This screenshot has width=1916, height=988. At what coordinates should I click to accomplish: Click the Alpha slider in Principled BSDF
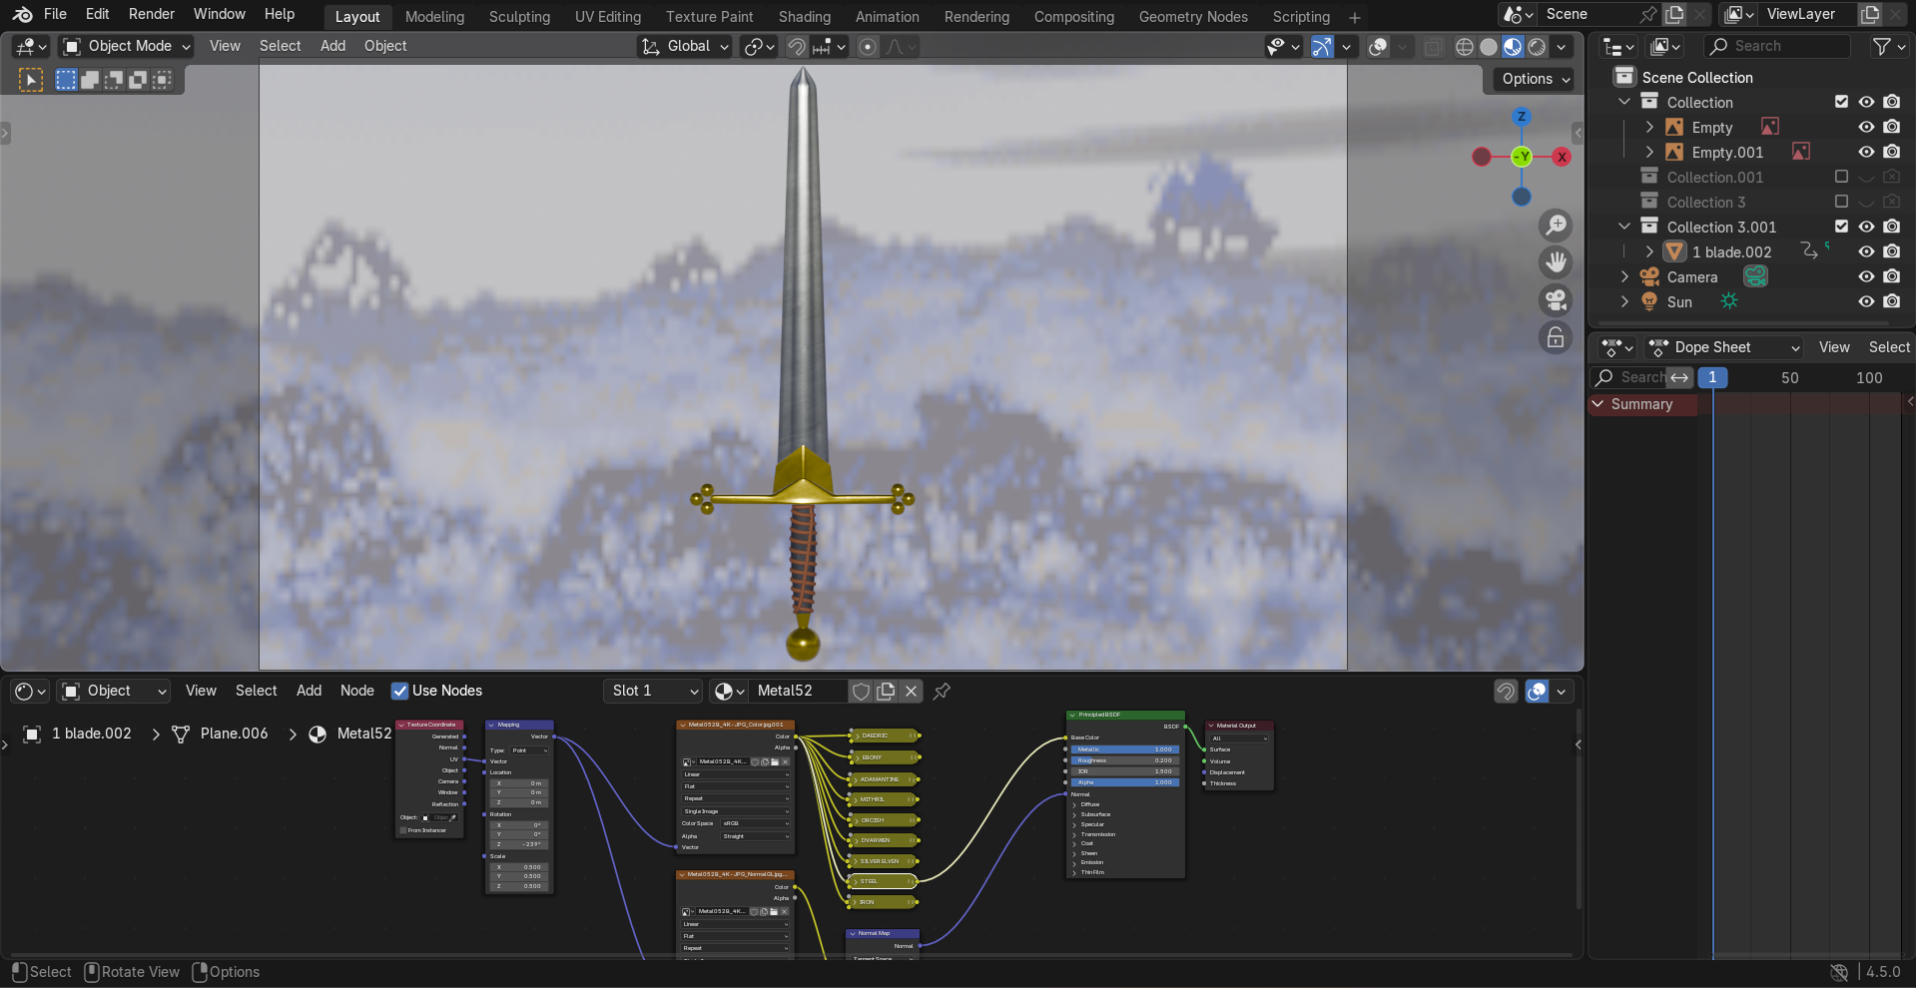point(1125,782)
